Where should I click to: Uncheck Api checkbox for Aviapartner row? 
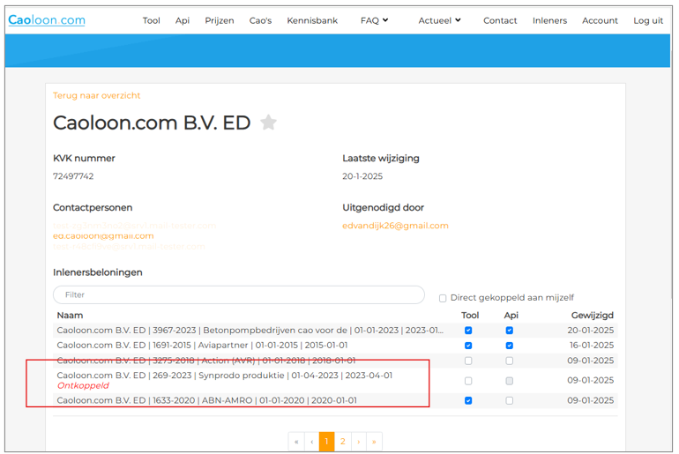pyautogui.click(x=509, y=346)
